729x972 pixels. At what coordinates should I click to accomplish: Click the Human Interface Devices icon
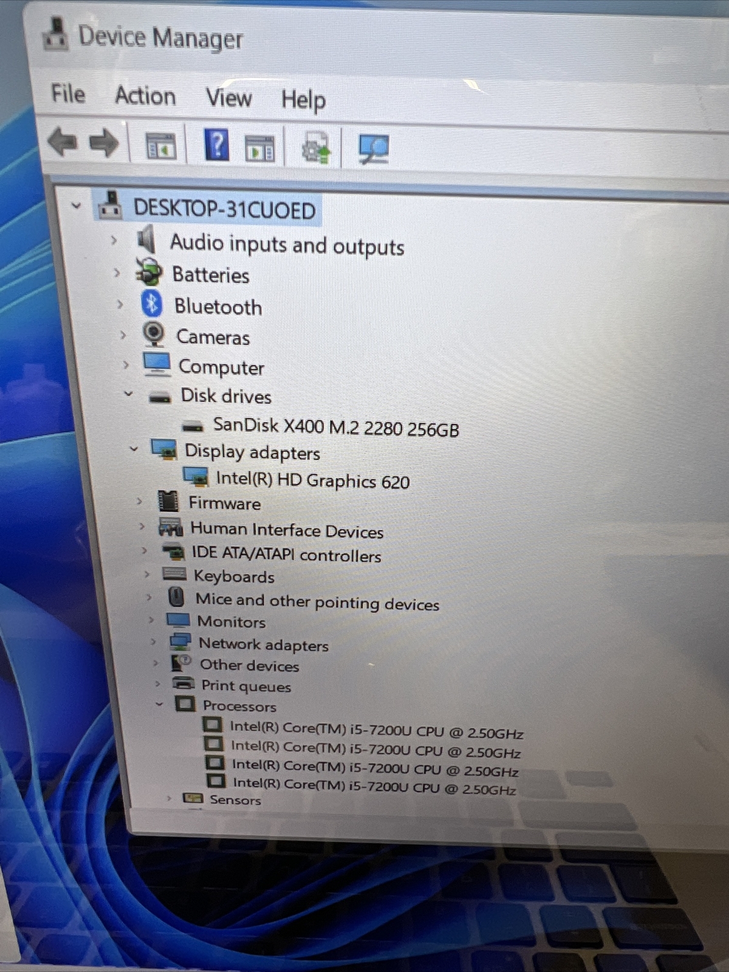[x=171, y=527]
